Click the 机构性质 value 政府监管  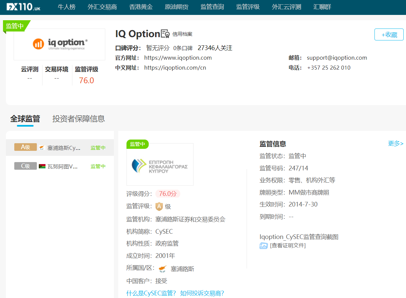click(x=167, y=243)
